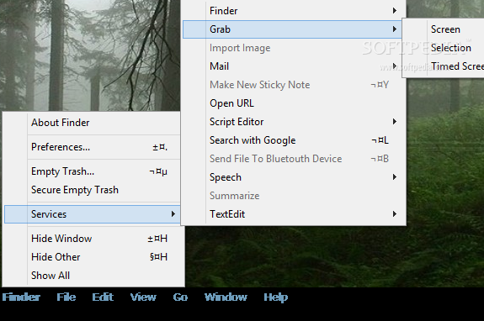Open the Edit menu
The image size is (484, 321).
point(103,297)
